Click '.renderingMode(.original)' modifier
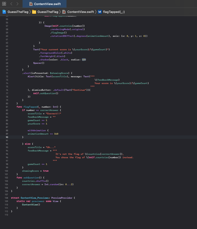Image resolution: width=197 pixels, height=229 pixels. 67,29
